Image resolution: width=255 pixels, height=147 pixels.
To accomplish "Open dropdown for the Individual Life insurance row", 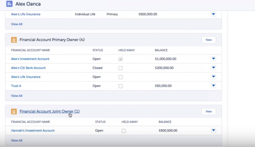I will (213, 14).
